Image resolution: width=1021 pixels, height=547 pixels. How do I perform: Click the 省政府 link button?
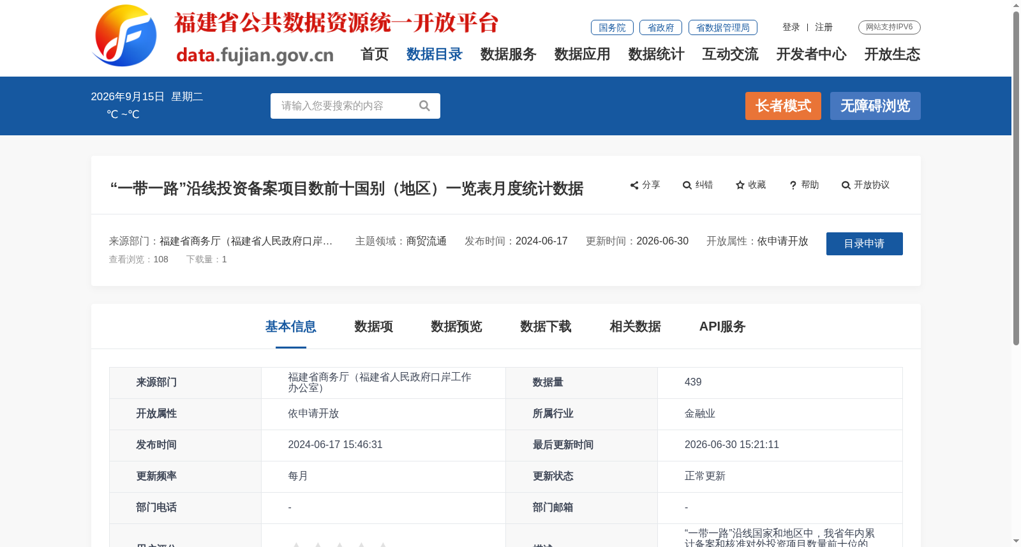click(x=660, y=27)
